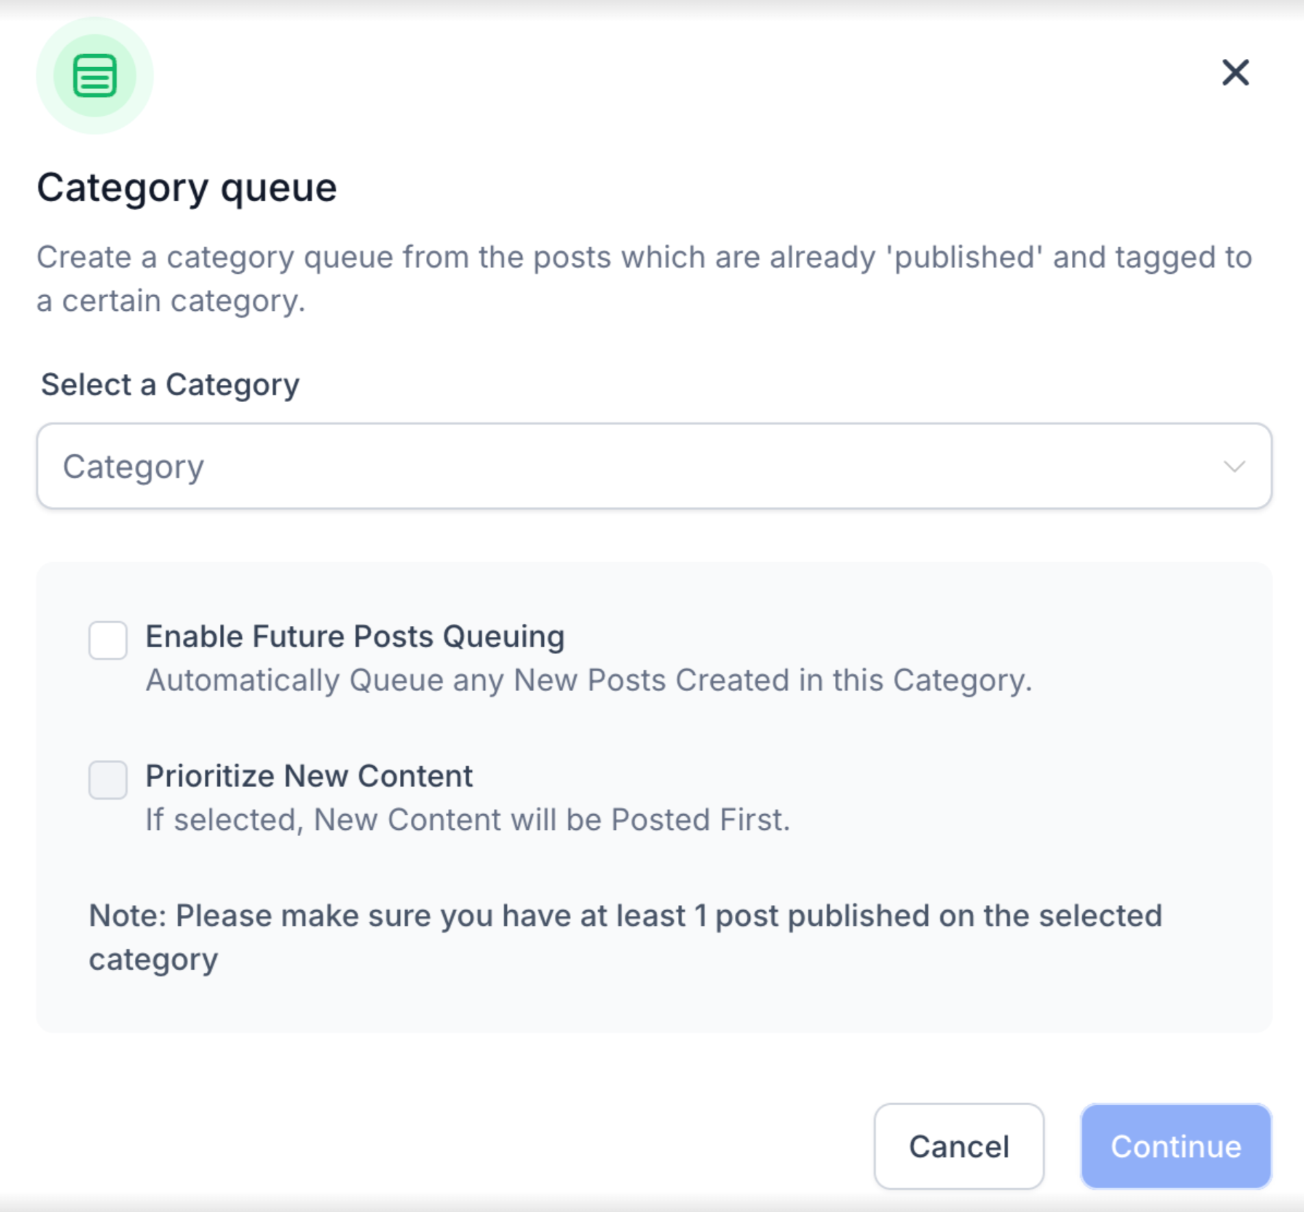Click the "Create a category queue" description text
Image resolution: width=1304 pixels, height=1212 pixels.
(x=644, y=257)
